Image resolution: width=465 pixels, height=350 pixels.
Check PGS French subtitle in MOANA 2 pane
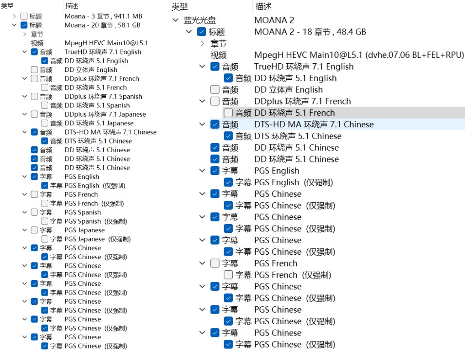[x=215, y=263]
